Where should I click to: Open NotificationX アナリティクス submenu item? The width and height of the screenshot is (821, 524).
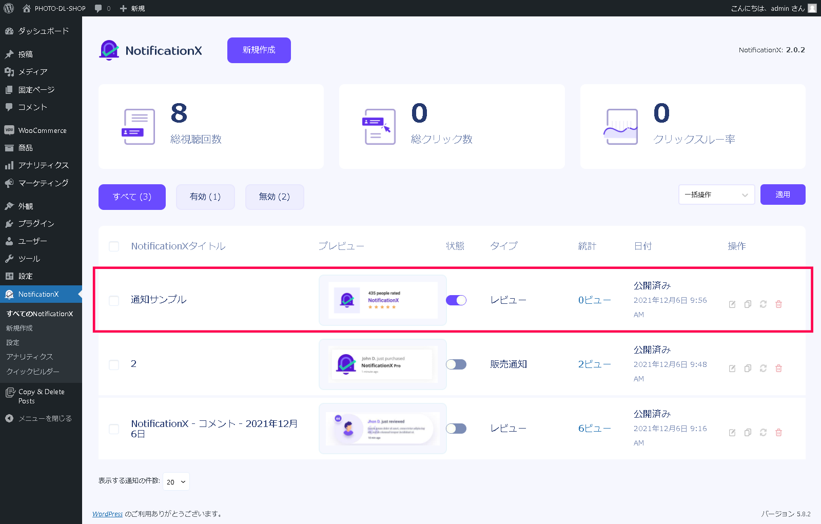[30, 357]
